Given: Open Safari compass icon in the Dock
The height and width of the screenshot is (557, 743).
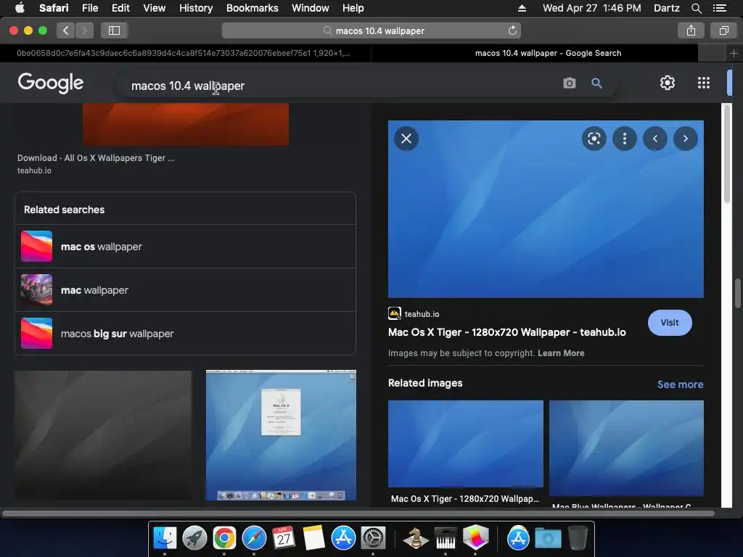Looking at the screenshot, I should pos(254,537).
